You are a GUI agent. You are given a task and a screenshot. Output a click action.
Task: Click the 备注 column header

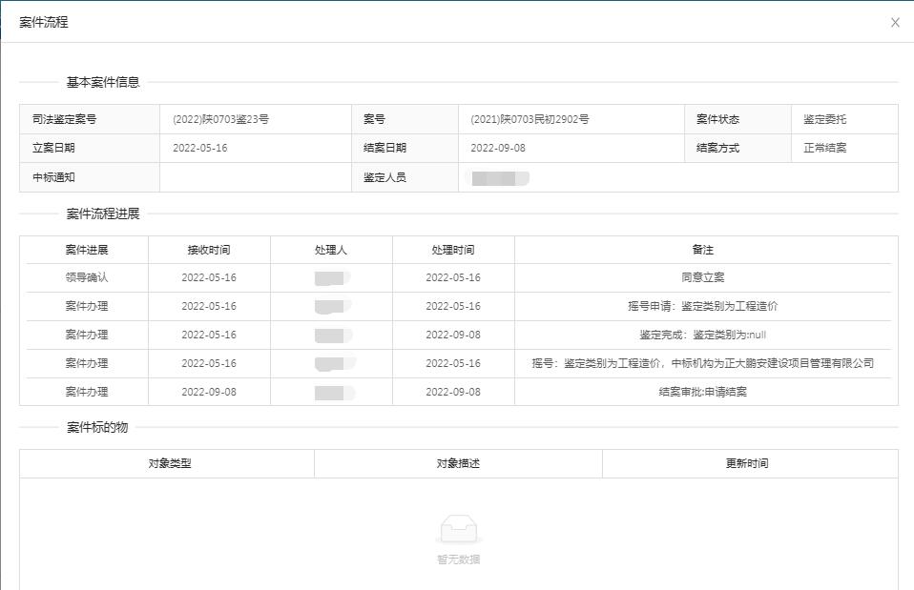click(702, 250)
